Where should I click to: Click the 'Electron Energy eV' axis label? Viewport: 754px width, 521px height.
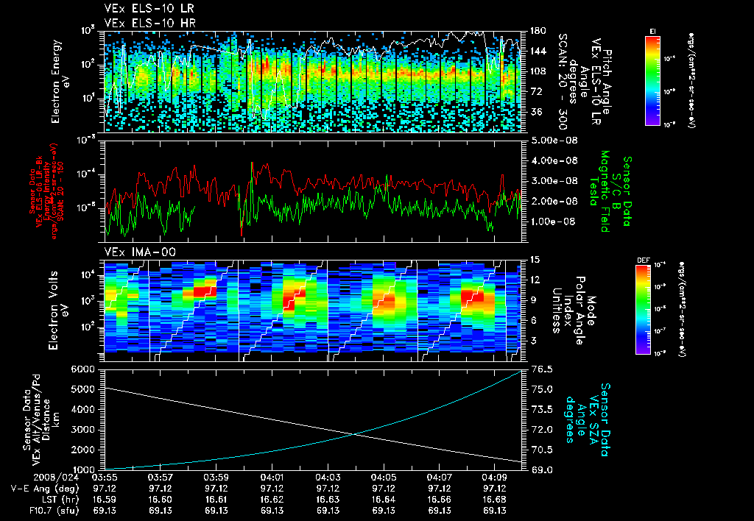pos(61,82)
